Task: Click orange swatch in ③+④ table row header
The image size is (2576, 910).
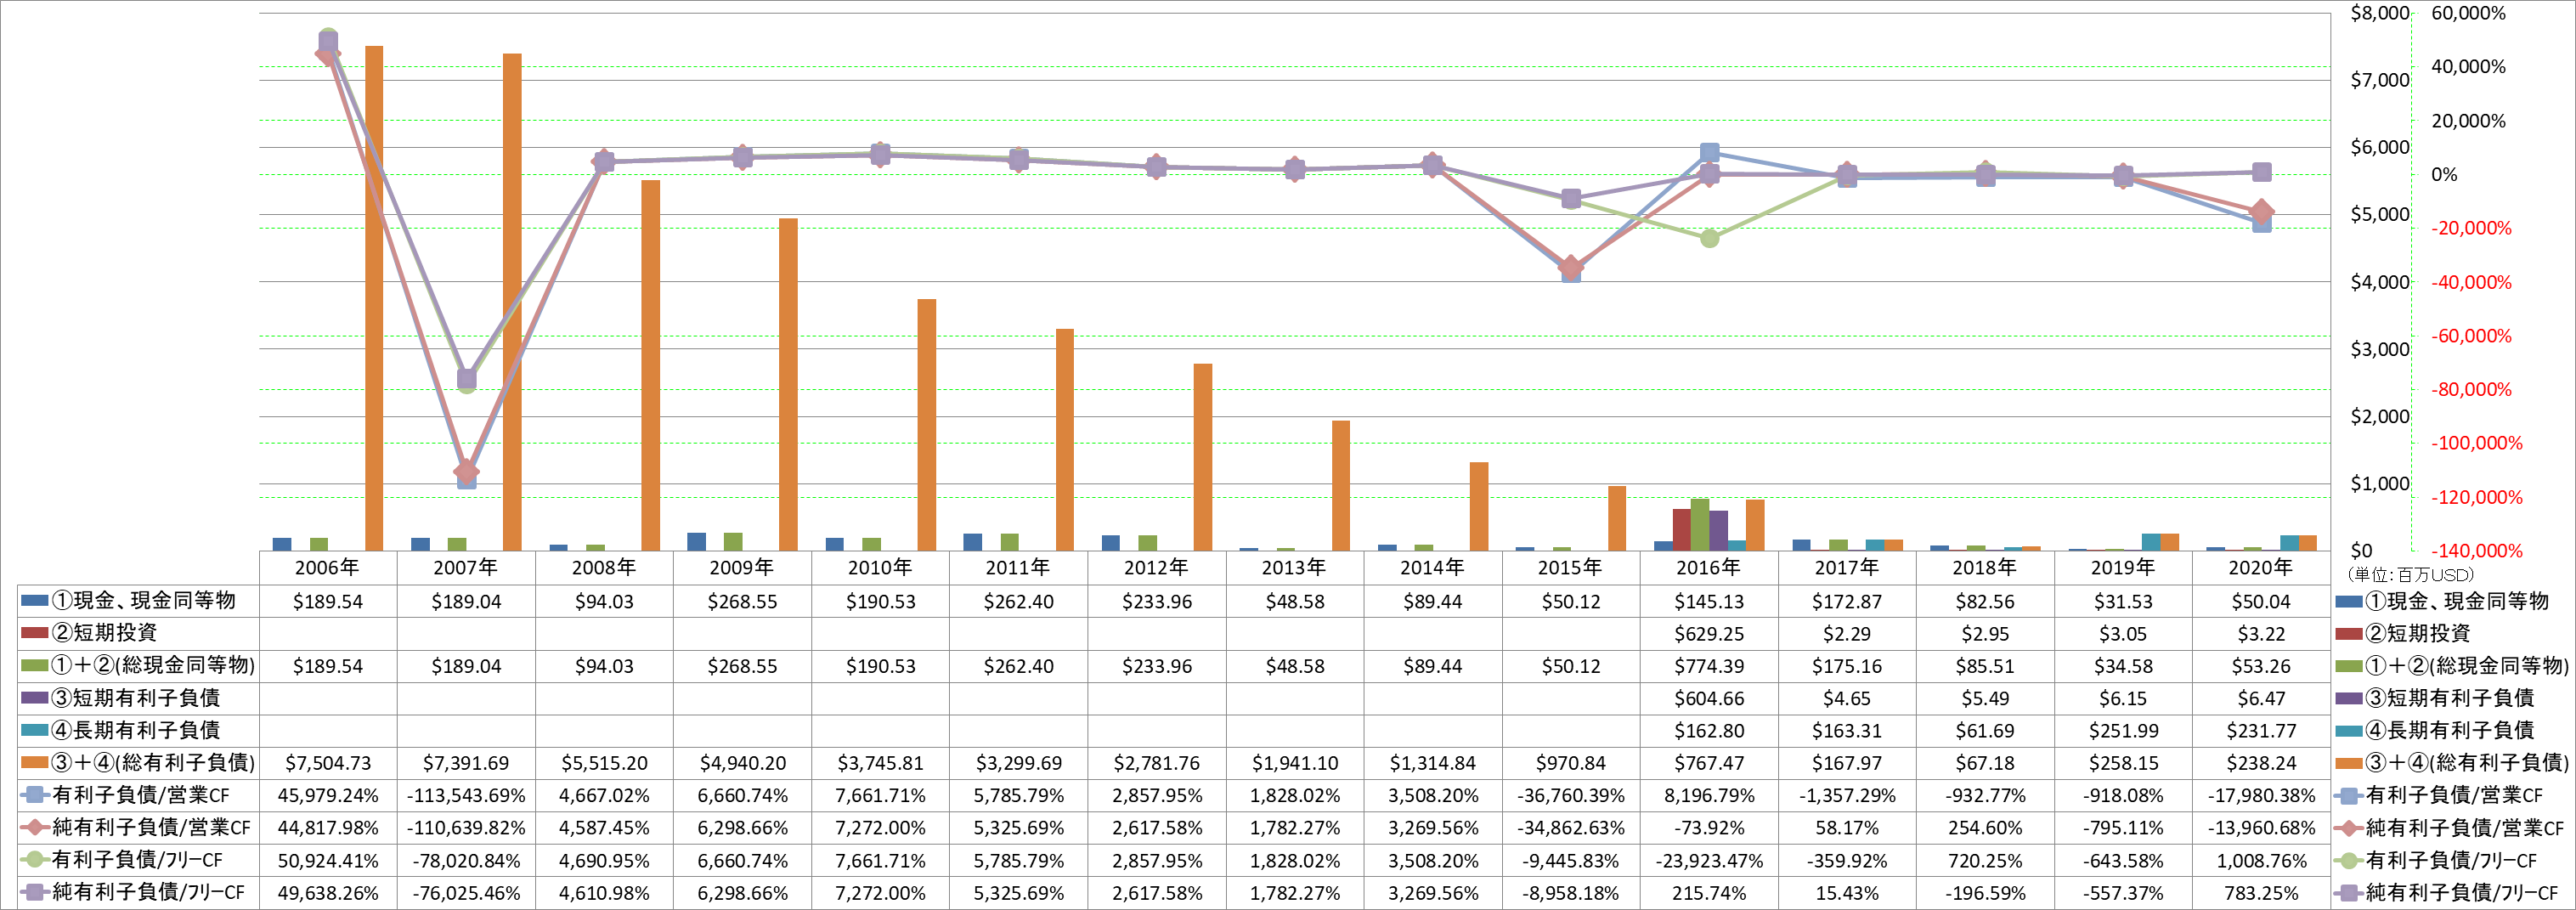Action: coord(35,763)
